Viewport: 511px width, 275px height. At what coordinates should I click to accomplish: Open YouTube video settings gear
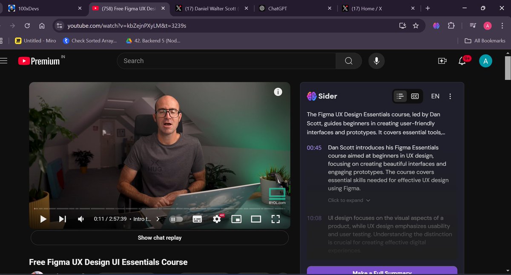(217, 219)
